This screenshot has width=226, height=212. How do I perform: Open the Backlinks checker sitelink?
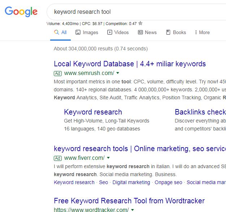pos(200,112)
